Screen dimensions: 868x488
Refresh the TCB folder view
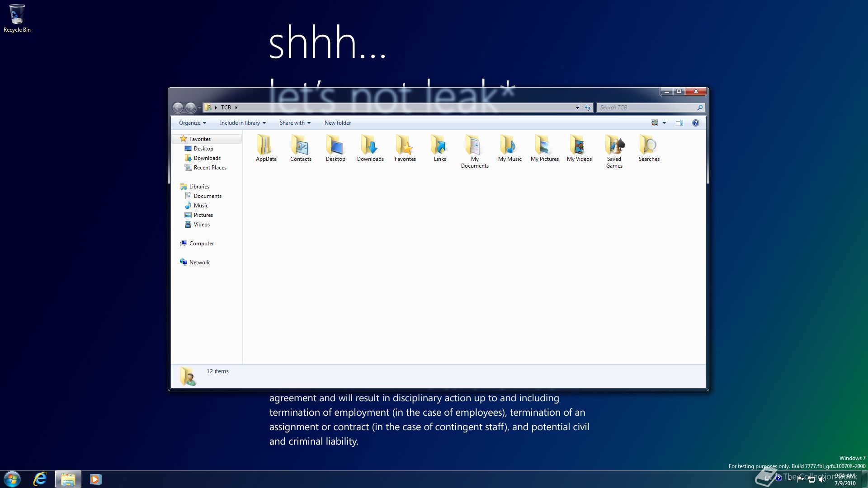pos(588,108)
